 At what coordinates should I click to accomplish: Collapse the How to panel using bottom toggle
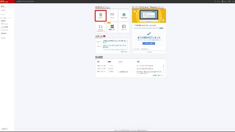[x=149, y=52]
